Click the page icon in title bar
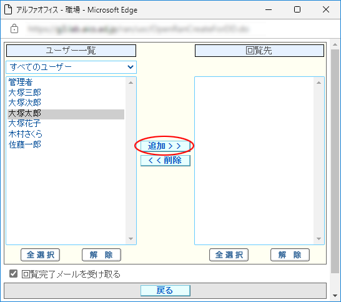The height and width of the screenshot is (302, 341). 8,10
